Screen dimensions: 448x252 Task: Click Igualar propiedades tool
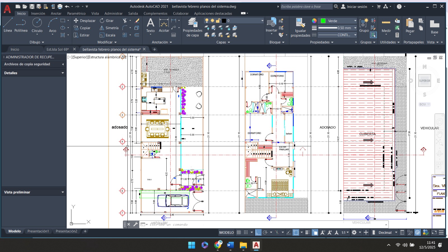coord(300,27)
